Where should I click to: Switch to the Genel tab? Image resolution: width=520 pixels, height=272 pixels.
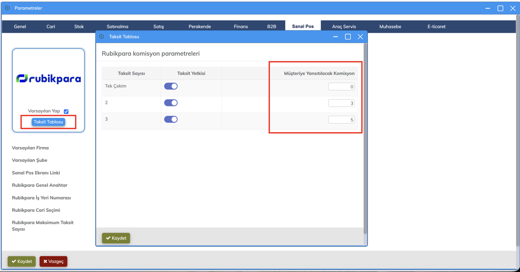point(20,26)
